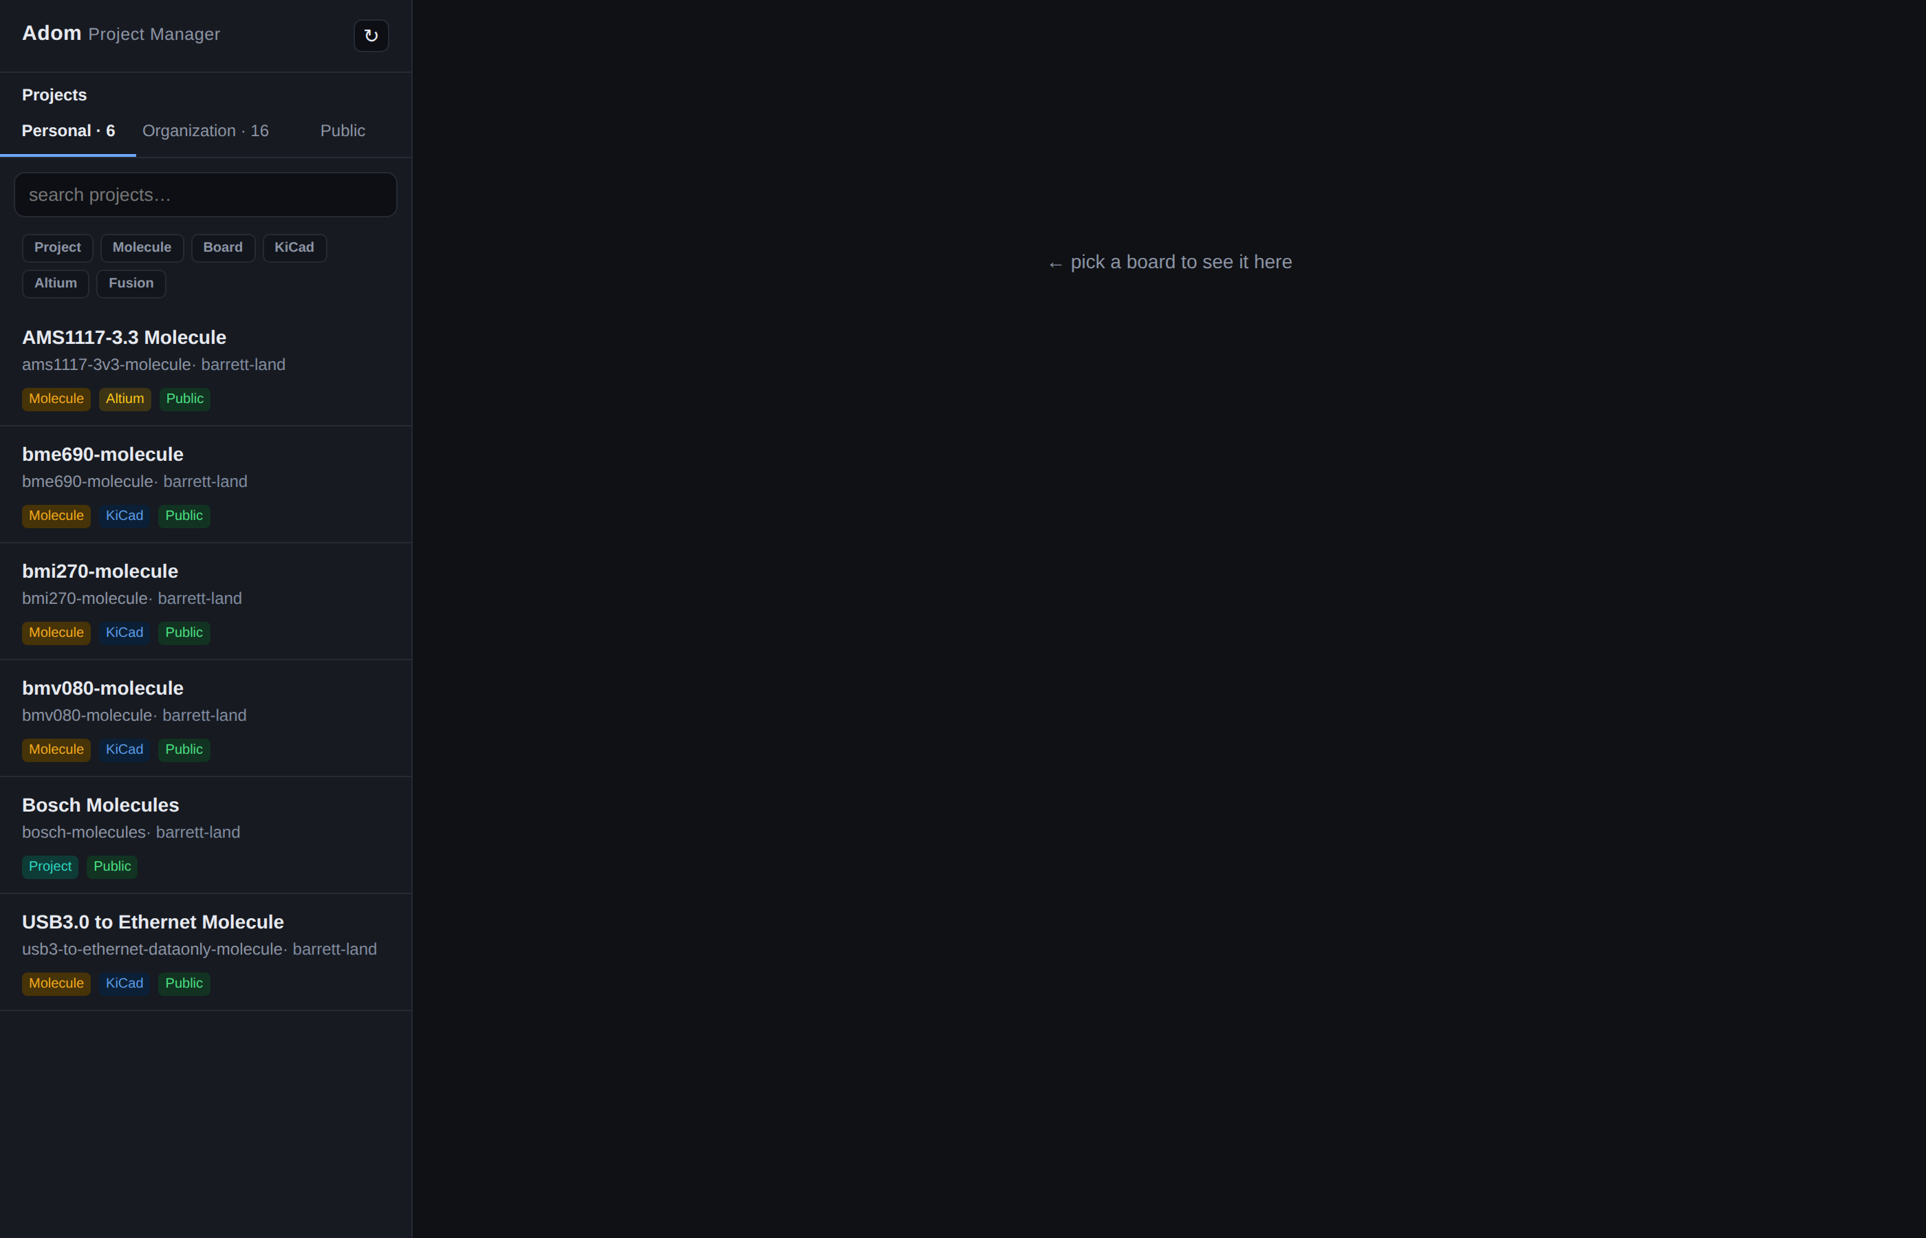Click the KiCad tag on bme690-molecule

(x=125, y=516)
